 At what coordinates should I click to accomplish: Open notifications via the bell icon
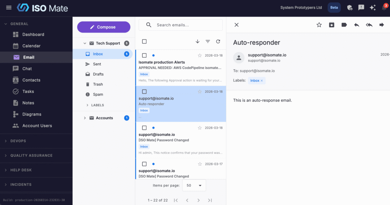tap(384, 7)
